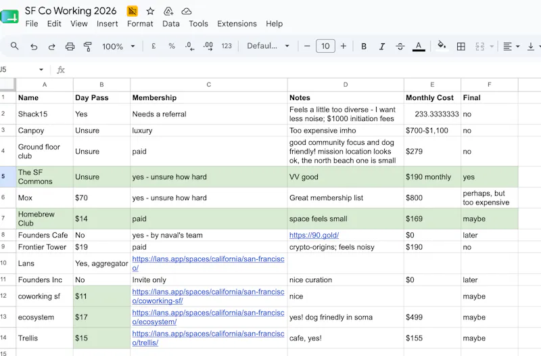Expand the merge cells dropdown arrow

pyautogui.click(x=492, y=46)
